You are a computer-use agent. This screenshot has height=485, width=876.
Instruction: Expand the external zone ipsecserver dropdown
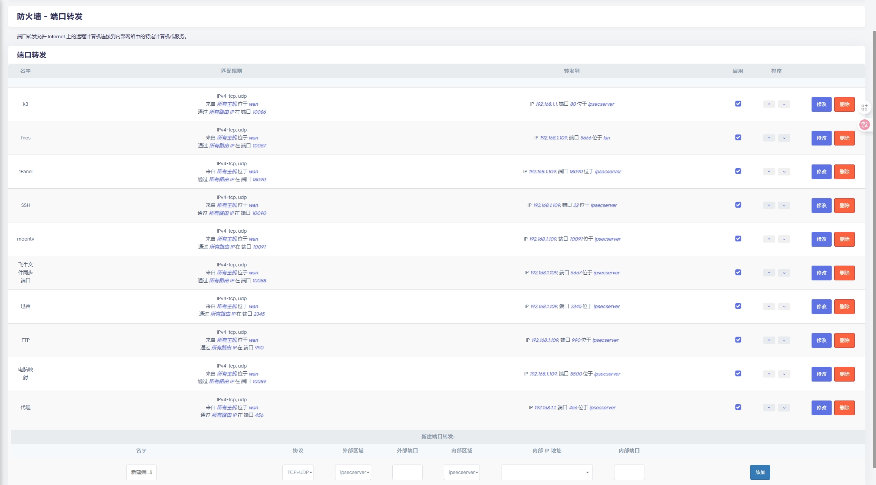click(353, 472)
